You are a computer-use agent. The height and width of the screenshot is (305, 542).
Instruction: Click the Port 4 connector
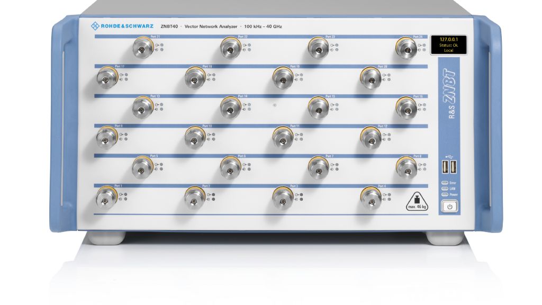pos(371,198)
